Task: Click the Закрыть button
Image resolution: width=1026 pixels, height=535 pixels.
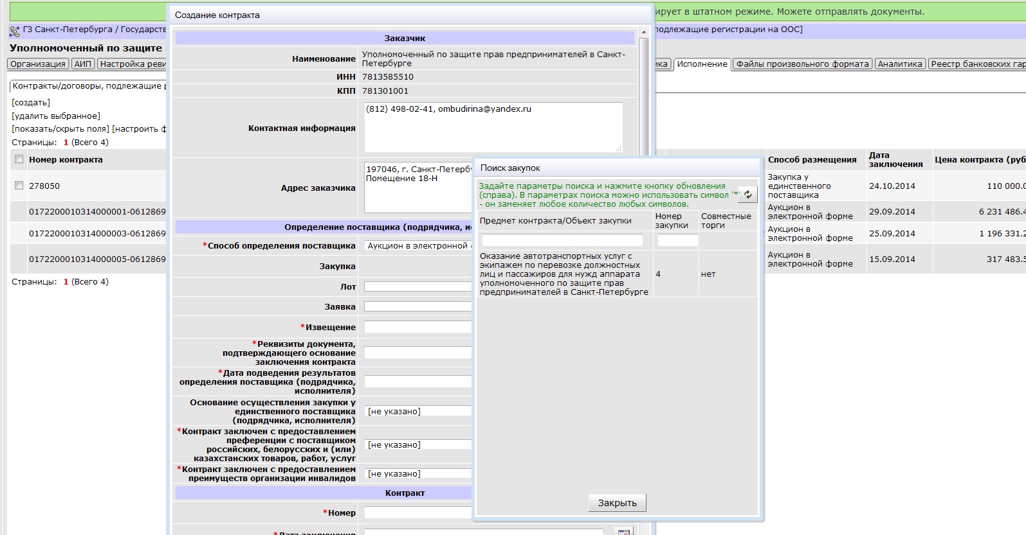Action: click(617, 503)
